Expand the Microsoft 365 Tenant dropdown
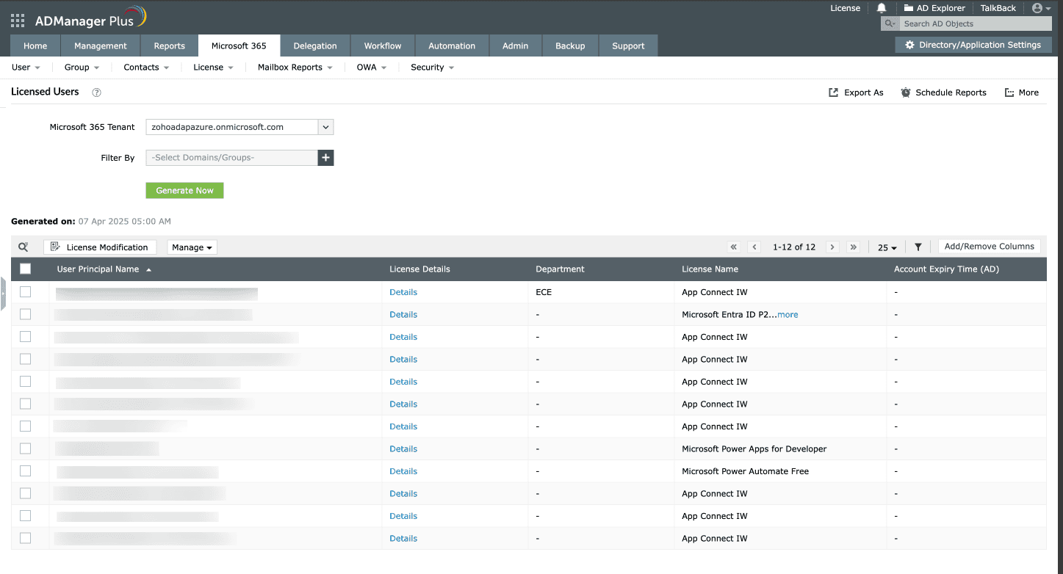 tap(325, 127)
